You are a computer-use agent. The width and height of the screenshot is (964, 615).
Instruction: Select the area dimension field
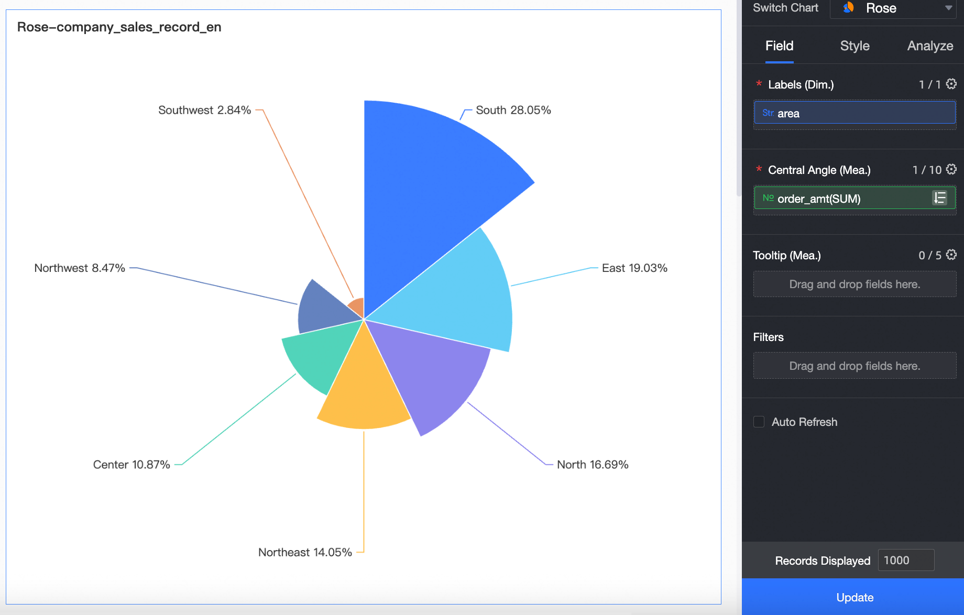(855, 113)
